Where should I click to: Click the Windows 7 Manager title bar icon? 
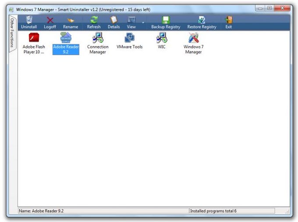[x=11, y=9]
